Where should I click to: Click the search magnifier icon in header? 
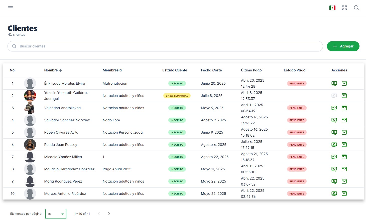click(356, 8)
